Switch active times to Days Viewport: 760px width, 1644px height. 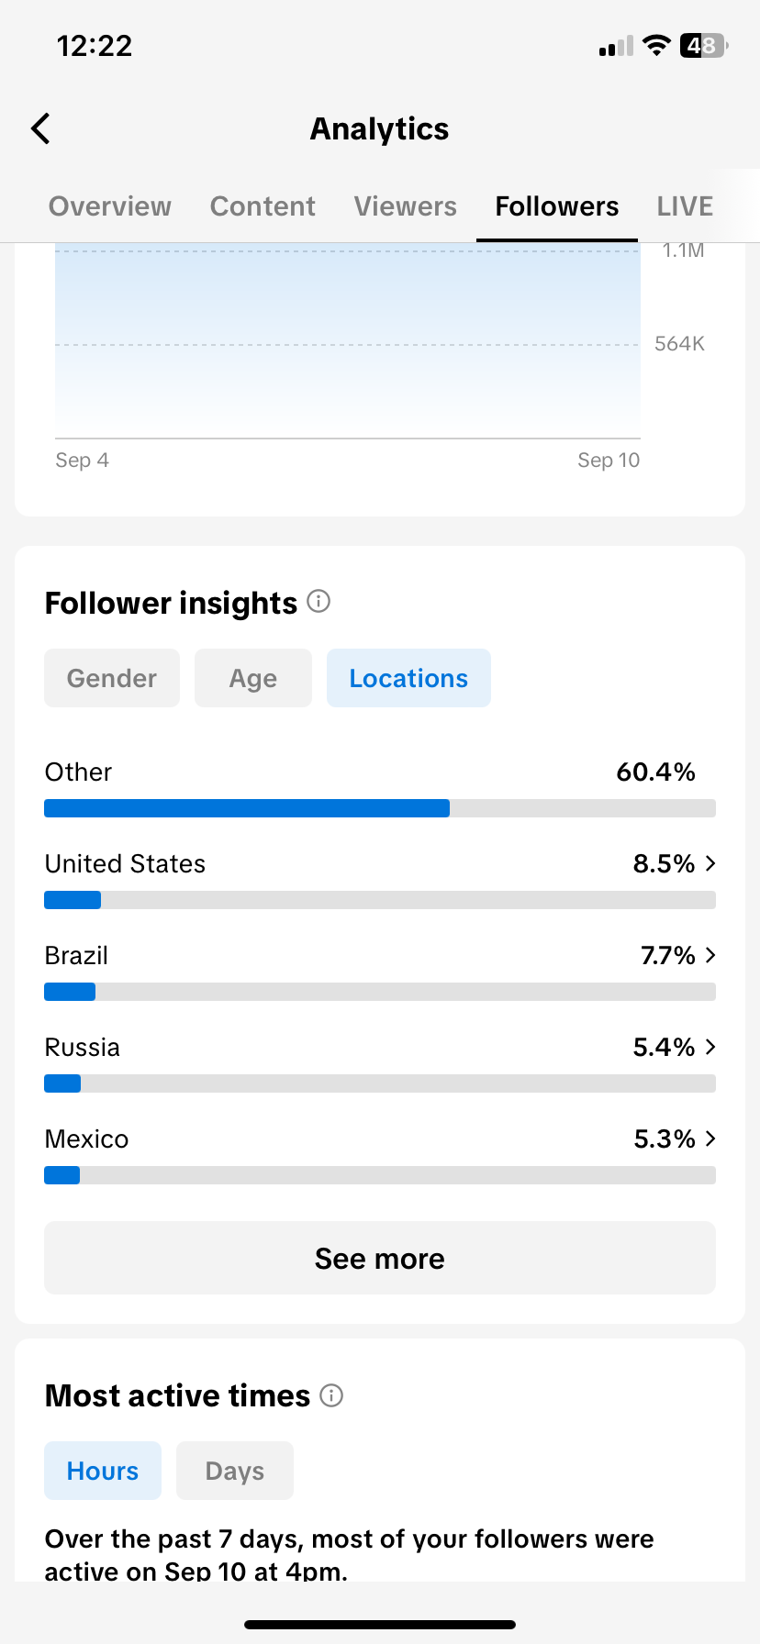[x=235, y=1471]
